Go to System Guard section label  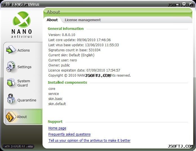tap(24, 83)
